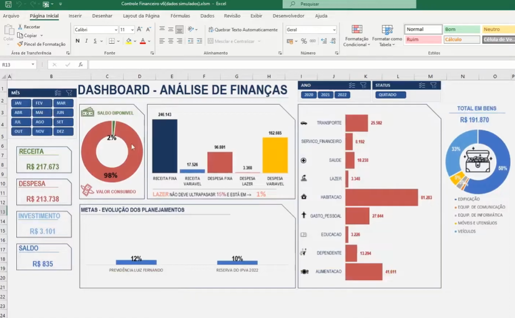Enable multi-select on the ANO slicer
The image size is (515, 318).
click(352, 85)
